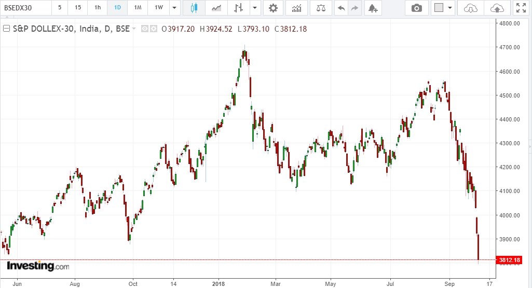Select the candlestick chart style icon
The image size is (532, 288).
(x=194, y=8)
